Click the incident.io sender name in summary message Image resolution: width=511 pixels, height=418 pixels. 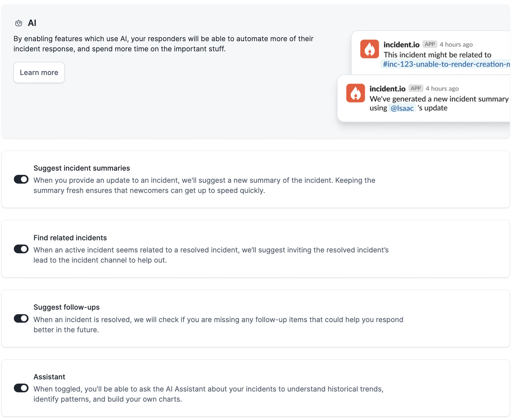[387, 89]
